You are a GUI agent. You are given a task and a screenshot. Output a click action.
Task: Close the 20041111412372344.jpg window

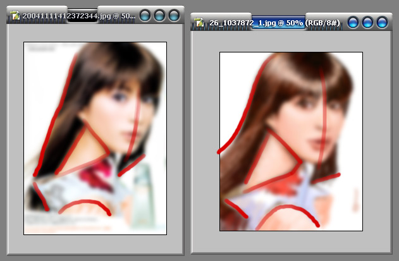[x=175, y=16]
